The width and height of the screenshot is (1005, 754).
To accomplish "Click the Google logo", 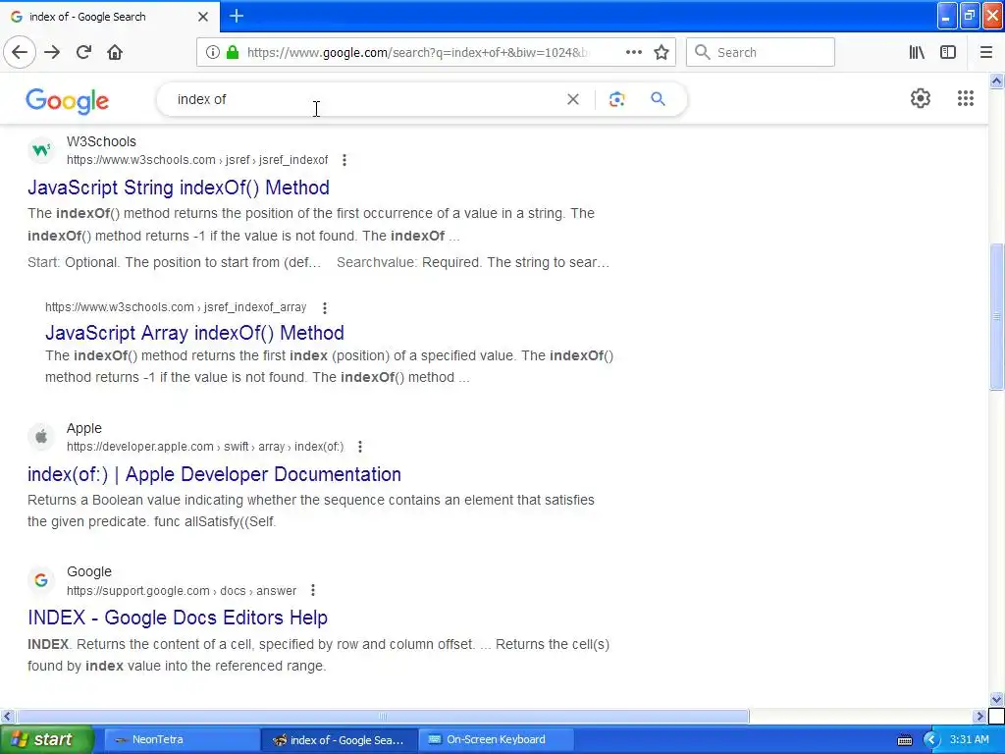I will click(x=68, y=101).
